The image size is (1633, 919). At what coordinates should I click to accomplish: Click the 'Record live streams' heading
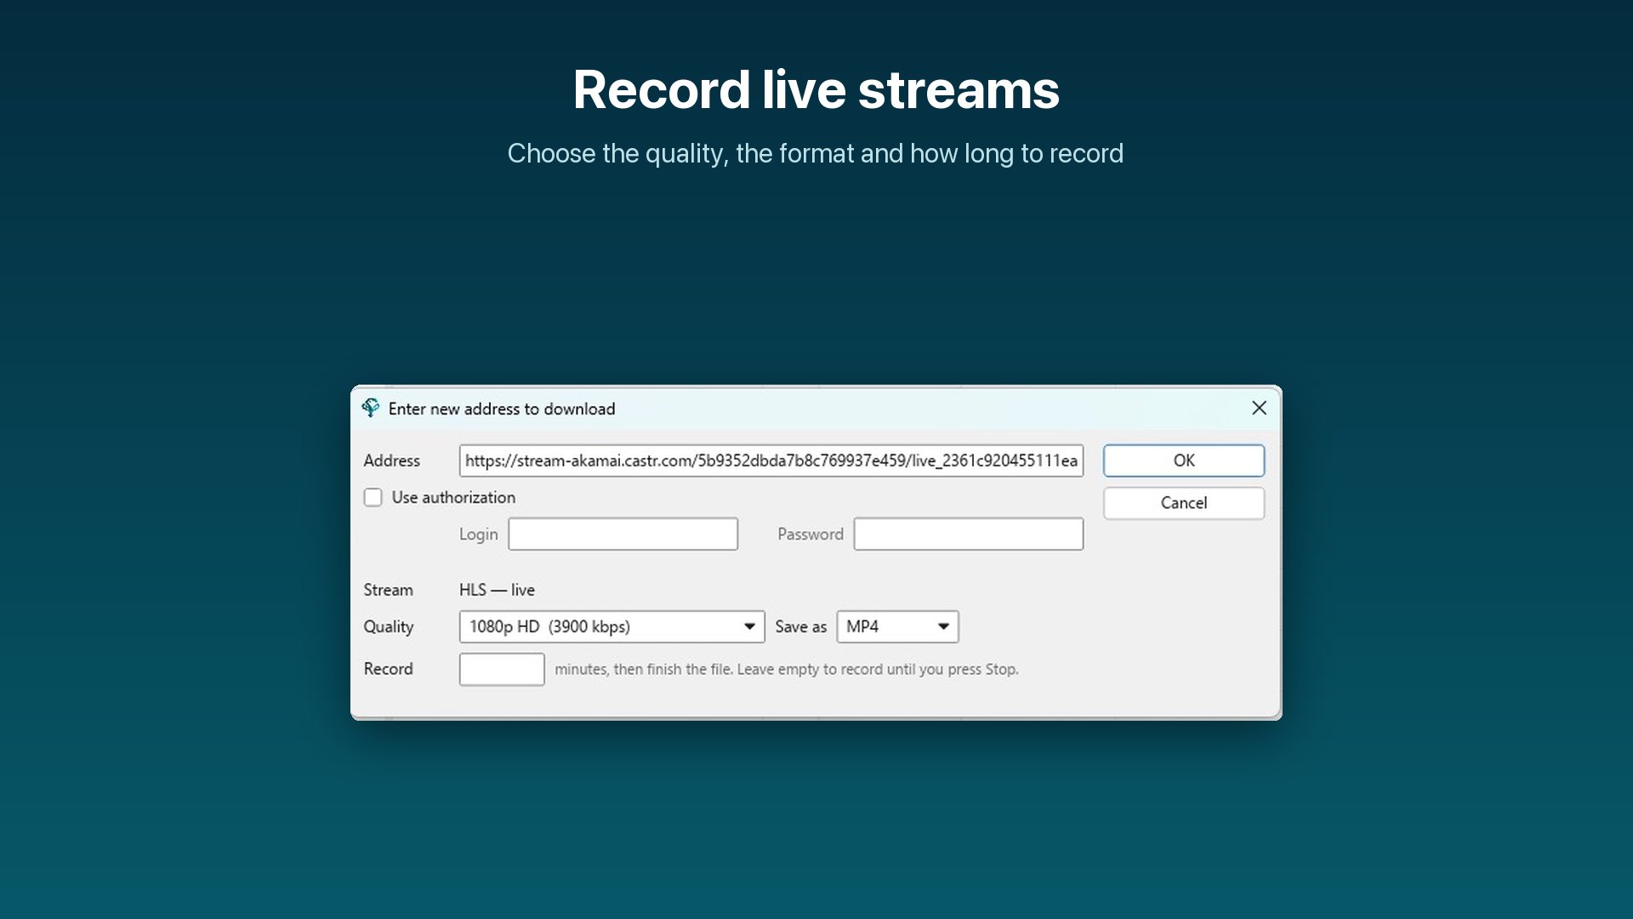(816, 90)
